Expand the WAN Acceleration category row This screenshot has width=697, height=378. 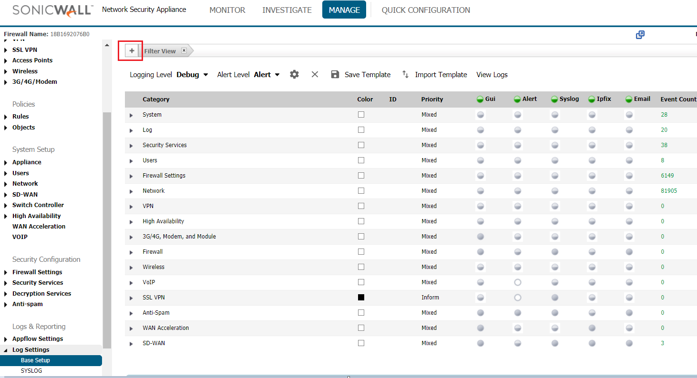coord(131,328)
